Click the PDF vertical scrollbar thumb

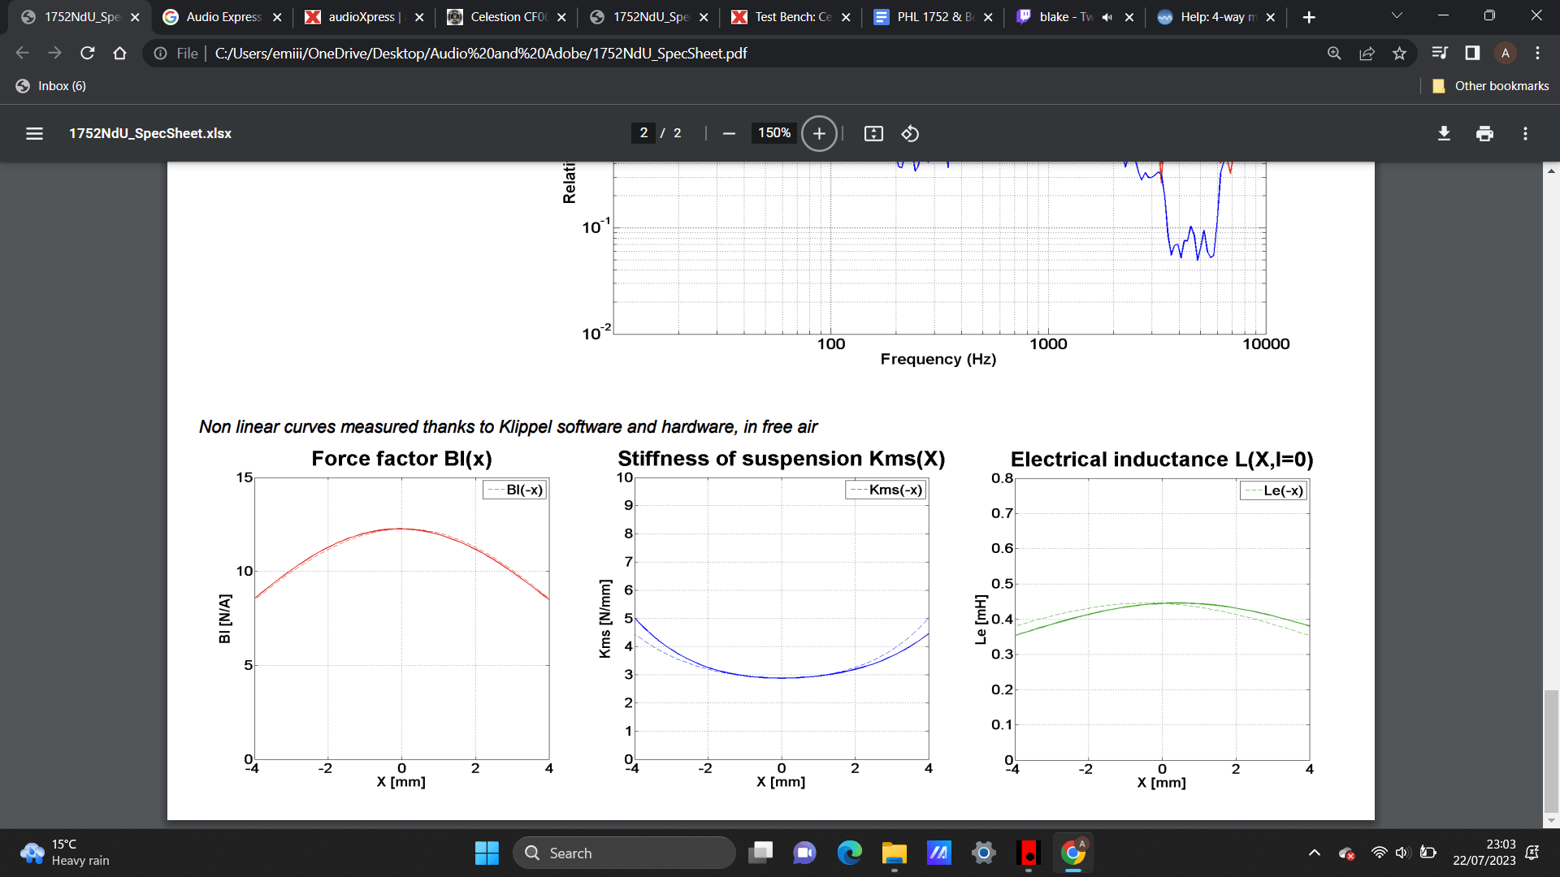click(x=1551, y=750)
